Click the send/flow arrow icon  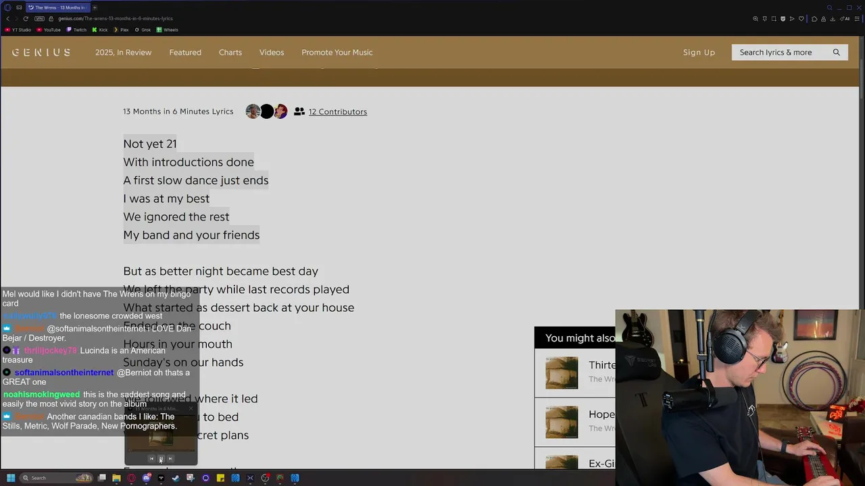792,19
